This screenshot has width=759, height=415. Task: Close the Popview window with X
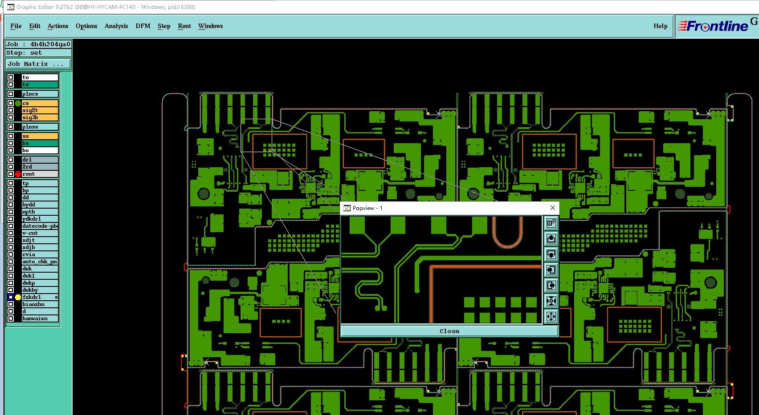click(553, 208)
